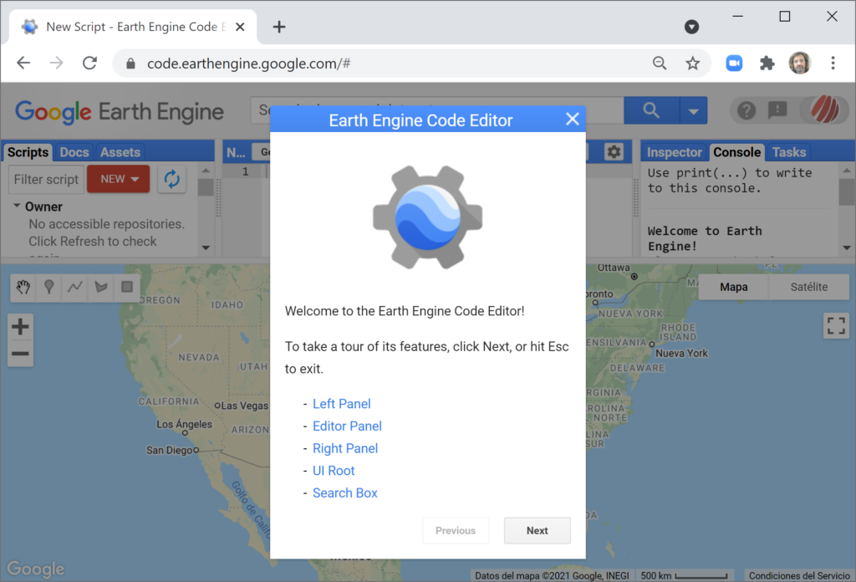Open the help question mark menu
The width and height of the screenshot is (856, 582).
[746, 111]
